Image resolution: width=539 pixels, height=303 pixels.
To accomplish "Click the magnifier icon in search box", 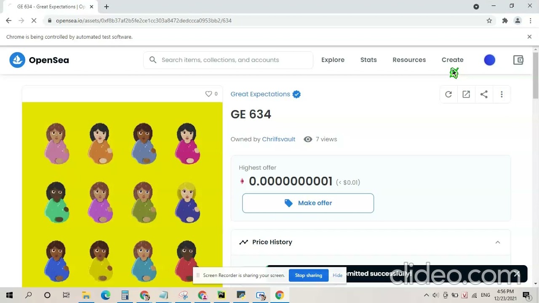I will (x=153, y=60).
